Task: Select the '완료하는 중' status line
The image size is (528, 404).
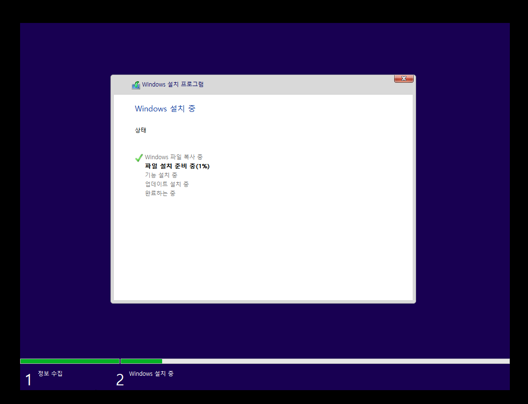Action: click(x=160, y=193)
